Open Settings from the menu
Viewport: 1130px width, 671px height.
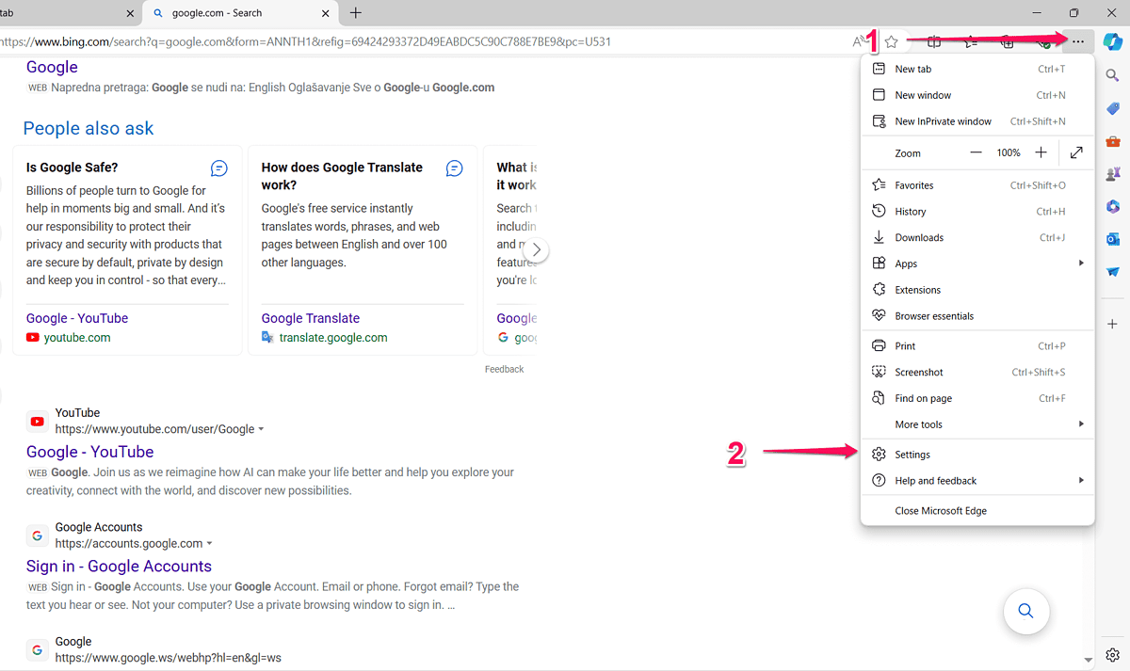(x=977, y=455)
